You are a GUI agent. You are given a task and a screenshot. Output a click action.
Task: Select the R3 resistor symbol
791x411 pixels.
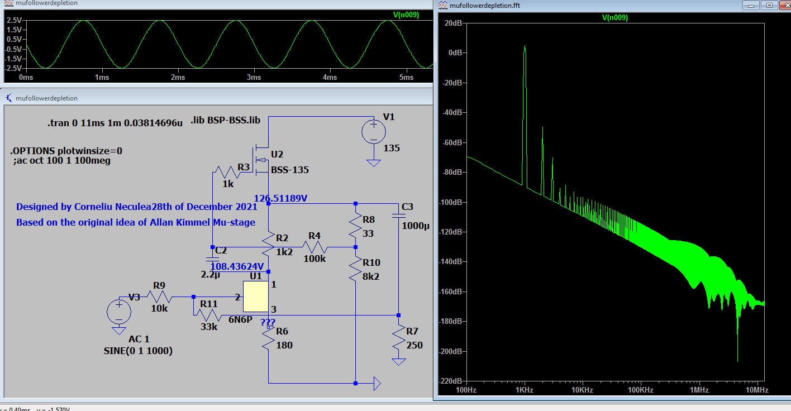(229, 173)
